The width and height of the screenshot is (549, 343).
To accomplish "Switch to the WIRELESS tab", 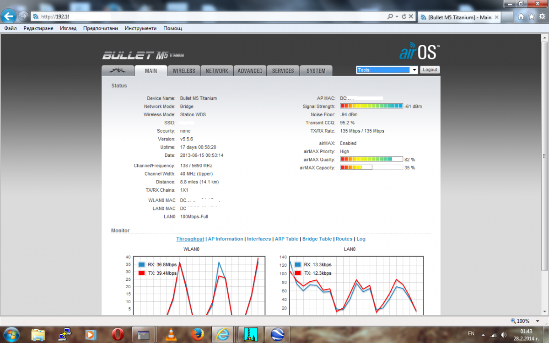I will tap(184, 71).
